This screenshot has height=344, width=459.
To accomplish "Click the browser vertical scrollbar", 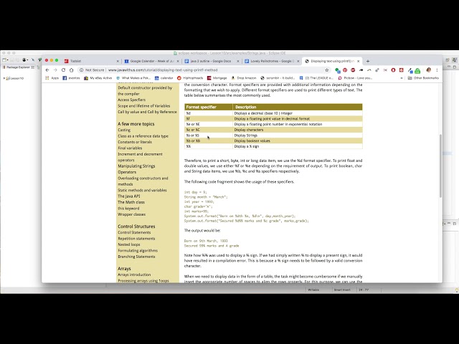I will 440,166.
